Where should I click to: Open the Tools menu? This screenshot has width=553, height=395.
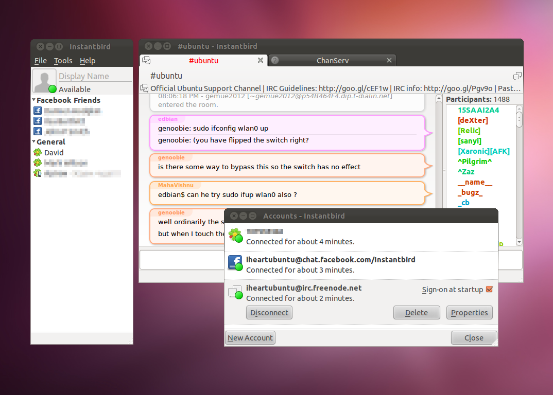click(x=63, y=61)
